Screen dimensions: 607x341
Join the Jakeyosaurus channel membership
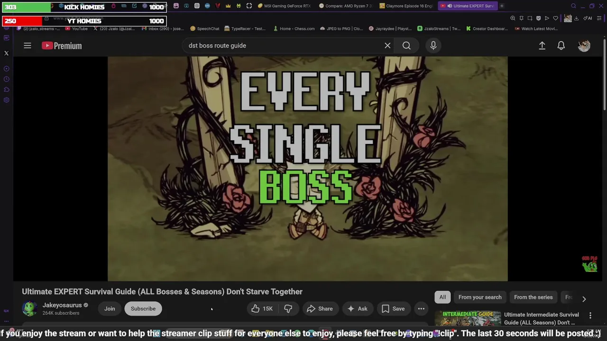click(110, 309)
